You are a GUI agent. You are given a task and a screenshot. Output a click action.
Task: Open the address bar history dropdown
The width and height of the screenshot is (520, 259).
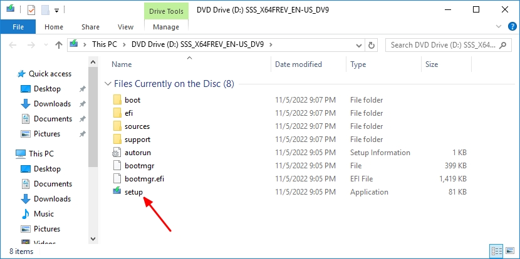coord(358,45)
